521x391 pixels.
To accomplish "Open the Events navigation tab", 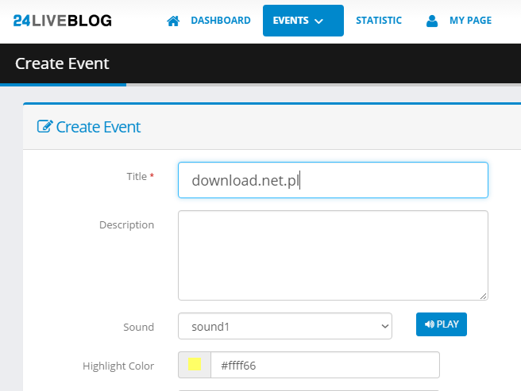I will point(303,21).
